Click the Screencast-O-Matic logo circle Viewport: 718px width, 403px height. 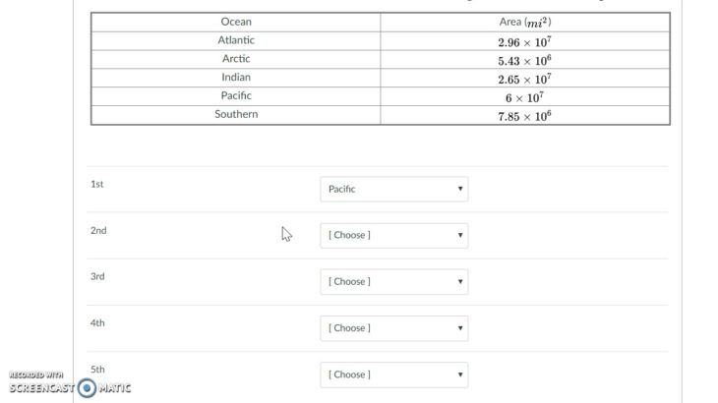point(87,388)
